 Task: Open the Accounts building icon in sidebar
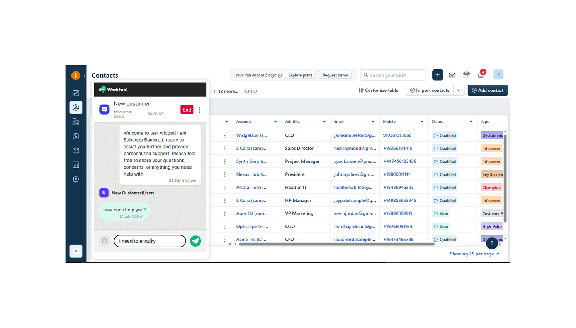coord(76,122)
